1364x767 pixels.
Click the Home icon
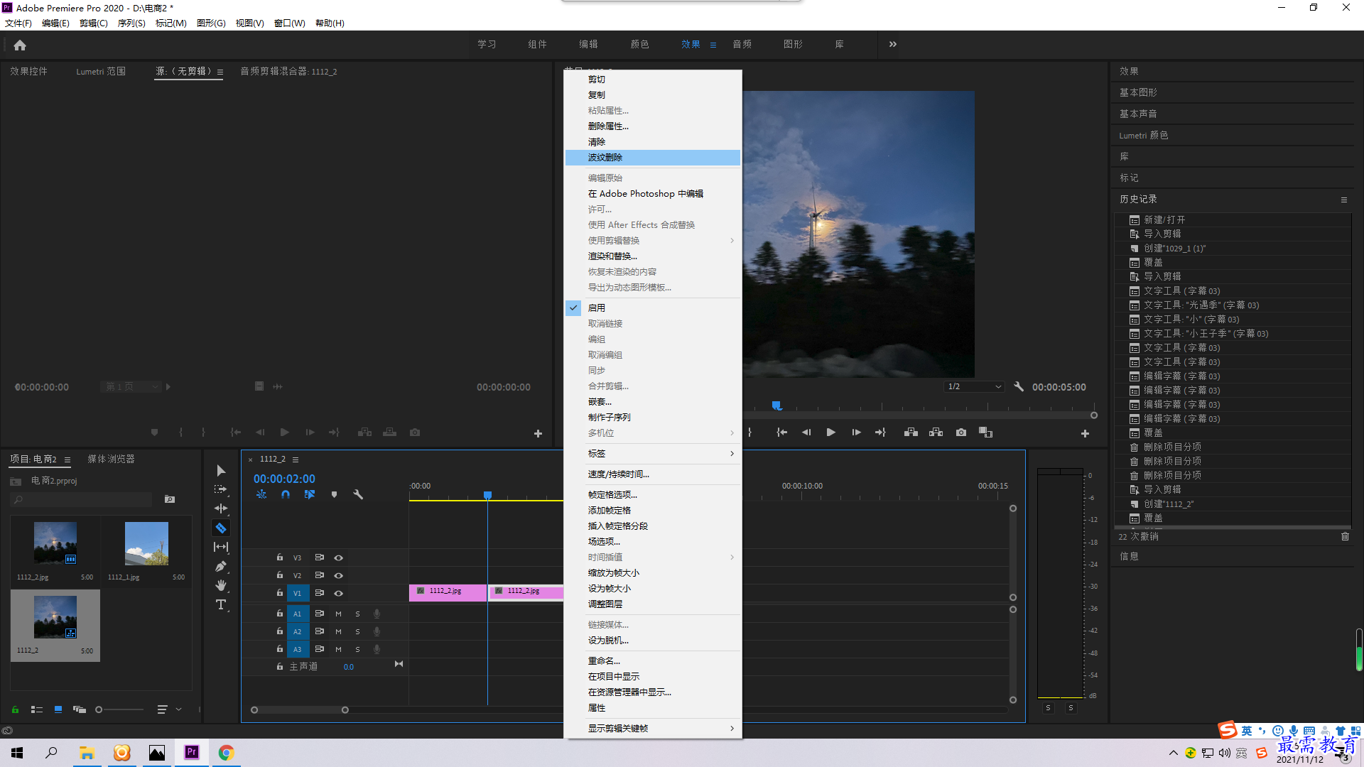pos(20,45)
